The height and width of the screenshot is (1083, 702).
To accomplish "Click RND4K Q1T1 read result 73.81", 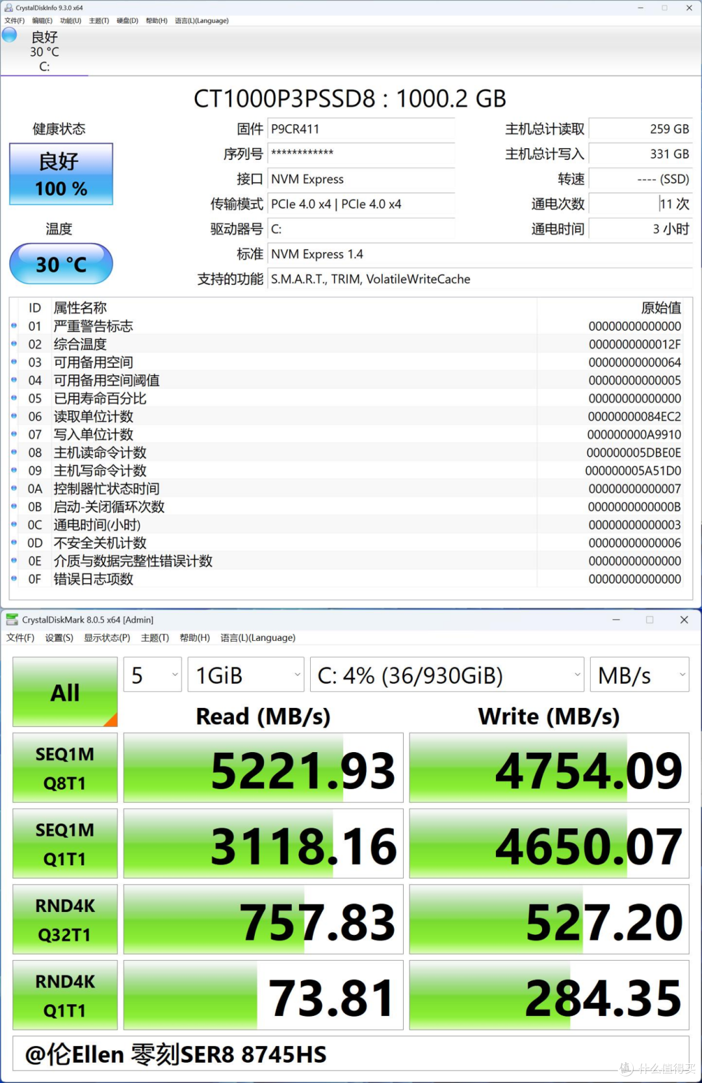I will (263, 995).
